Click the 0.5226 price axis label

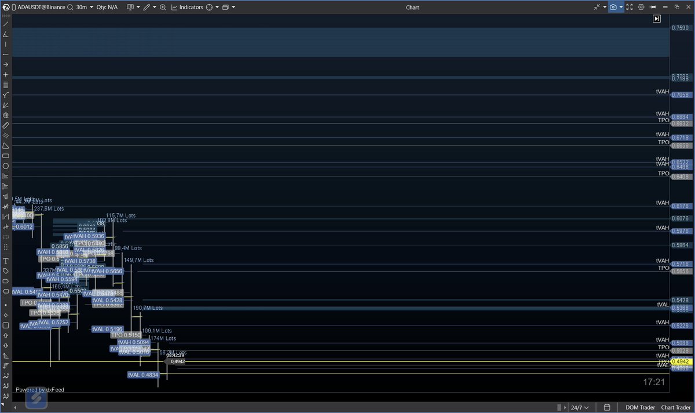[x=680, y=326]
